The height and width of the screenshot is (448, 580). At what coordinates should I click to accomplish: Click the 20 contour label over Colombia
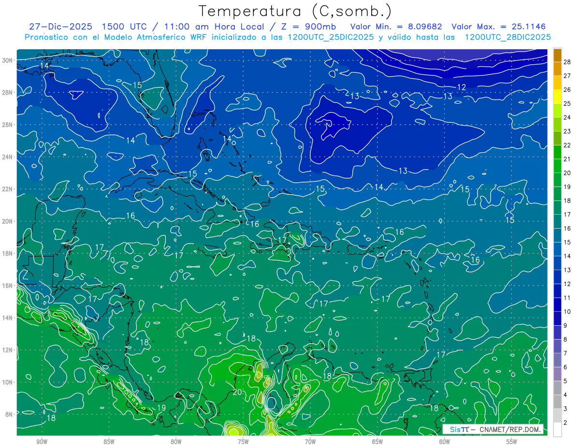pos(237,392)
